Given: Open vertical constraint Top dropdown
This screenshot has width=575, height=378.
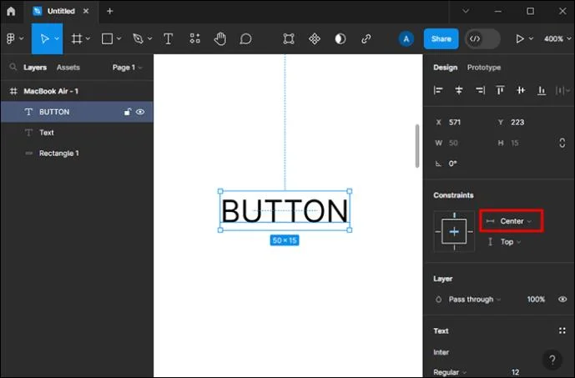Looking at the screenshot, I should [x=504, y=242].
